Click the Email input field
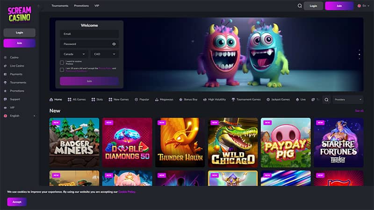Image resolution: width=374 pixels, height=210 pixels. coord(89,34)
